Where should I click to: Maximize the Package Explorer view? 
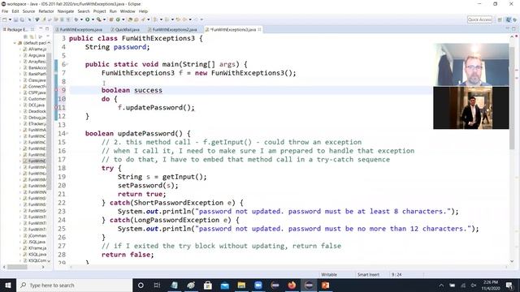click(47, 29)
